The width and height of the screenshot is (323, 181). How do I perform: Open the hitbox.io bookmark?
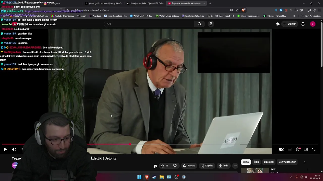click(275, 16)
